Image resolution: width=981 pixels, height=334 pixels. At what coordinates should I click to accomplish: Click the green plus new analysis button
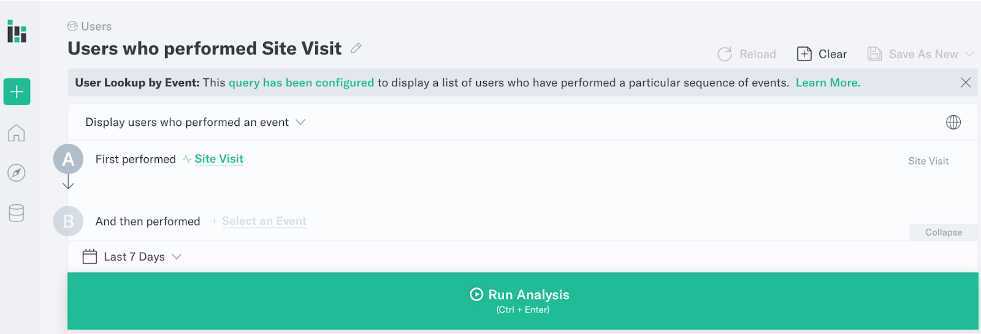[17, 92]
